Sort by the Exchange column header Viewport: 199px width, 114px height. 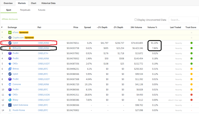point(12,27)
